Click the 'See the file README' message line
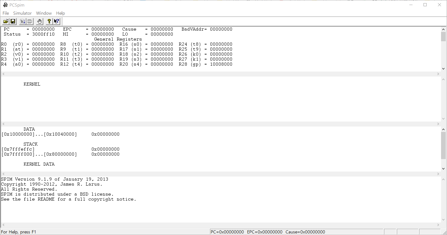Image resolution: width=447 pixels, height=235 pixels. (69, 199)
